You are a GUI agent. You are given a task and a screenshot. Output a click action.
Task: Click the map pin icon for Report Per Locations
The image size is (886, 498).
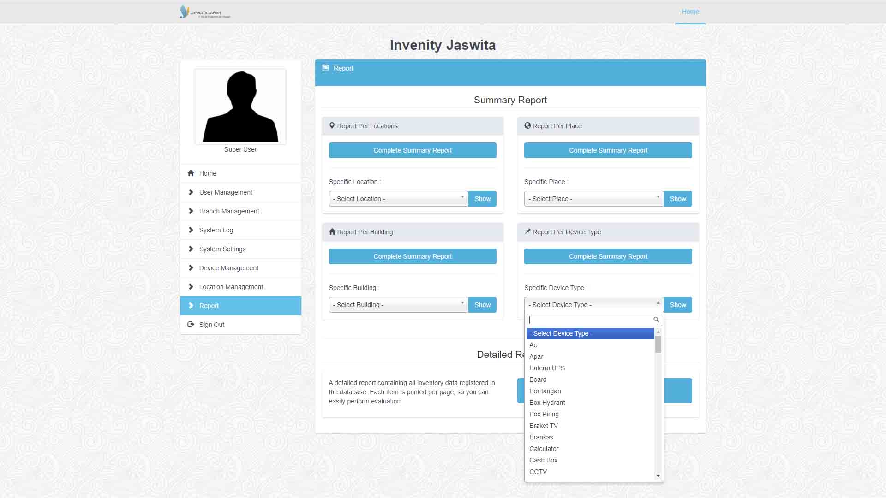332,126
